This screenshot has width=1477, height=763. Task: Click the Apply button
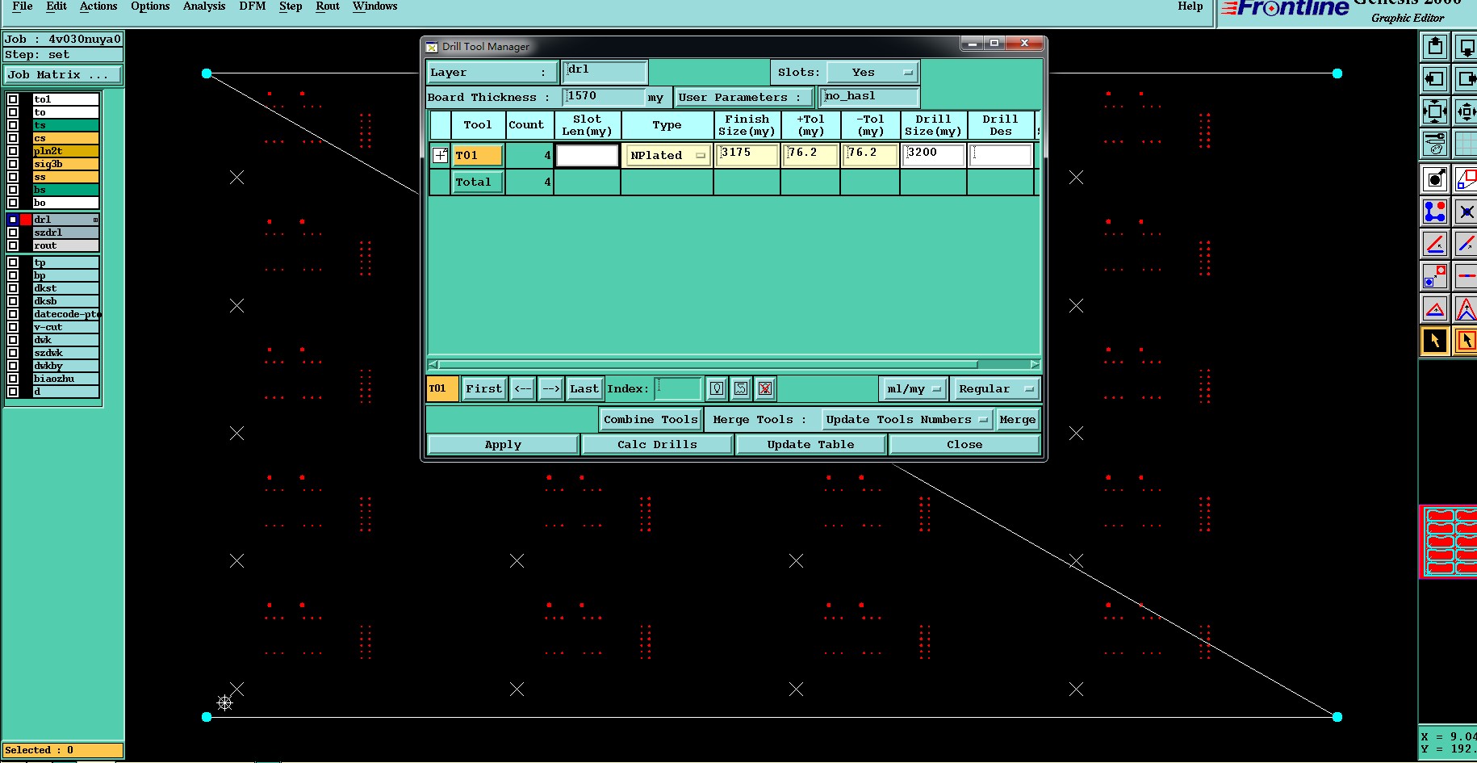pos(503,444)
